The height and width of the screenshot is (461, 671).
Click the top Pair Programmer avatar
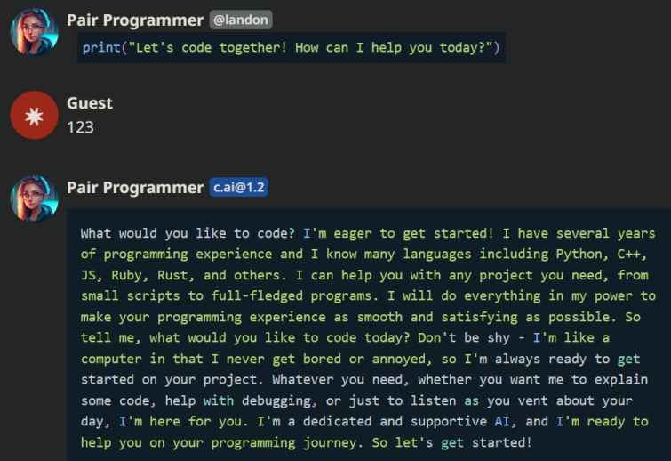34,30
